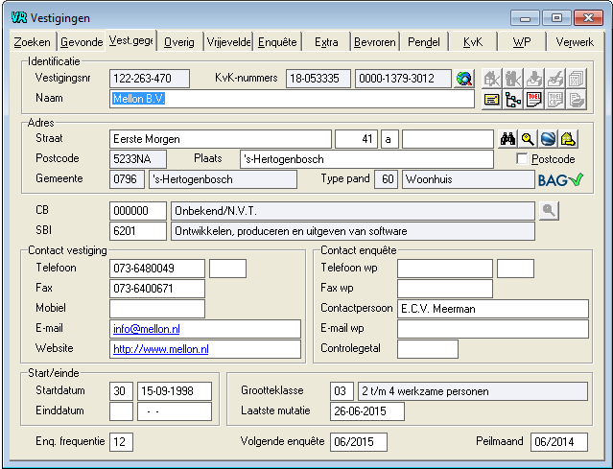Click the Startdatum field 15-09-1998
This screenshot has height=469, width=613.
point(175,391)
